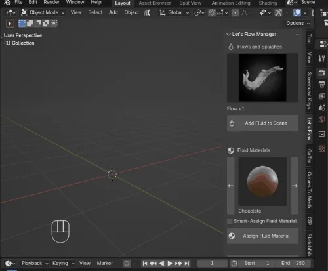The width and height of the screenshot is (328, 271).
Task: Show the previous fluid material with left arrow
Action: click(x=231, y=186)
